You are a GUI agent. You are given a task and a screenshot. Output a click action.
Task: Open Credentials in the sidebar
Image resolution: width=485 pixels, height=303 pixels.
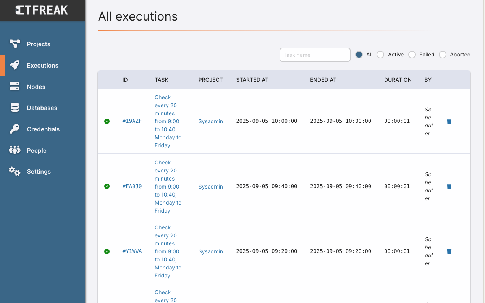[42, 129]
